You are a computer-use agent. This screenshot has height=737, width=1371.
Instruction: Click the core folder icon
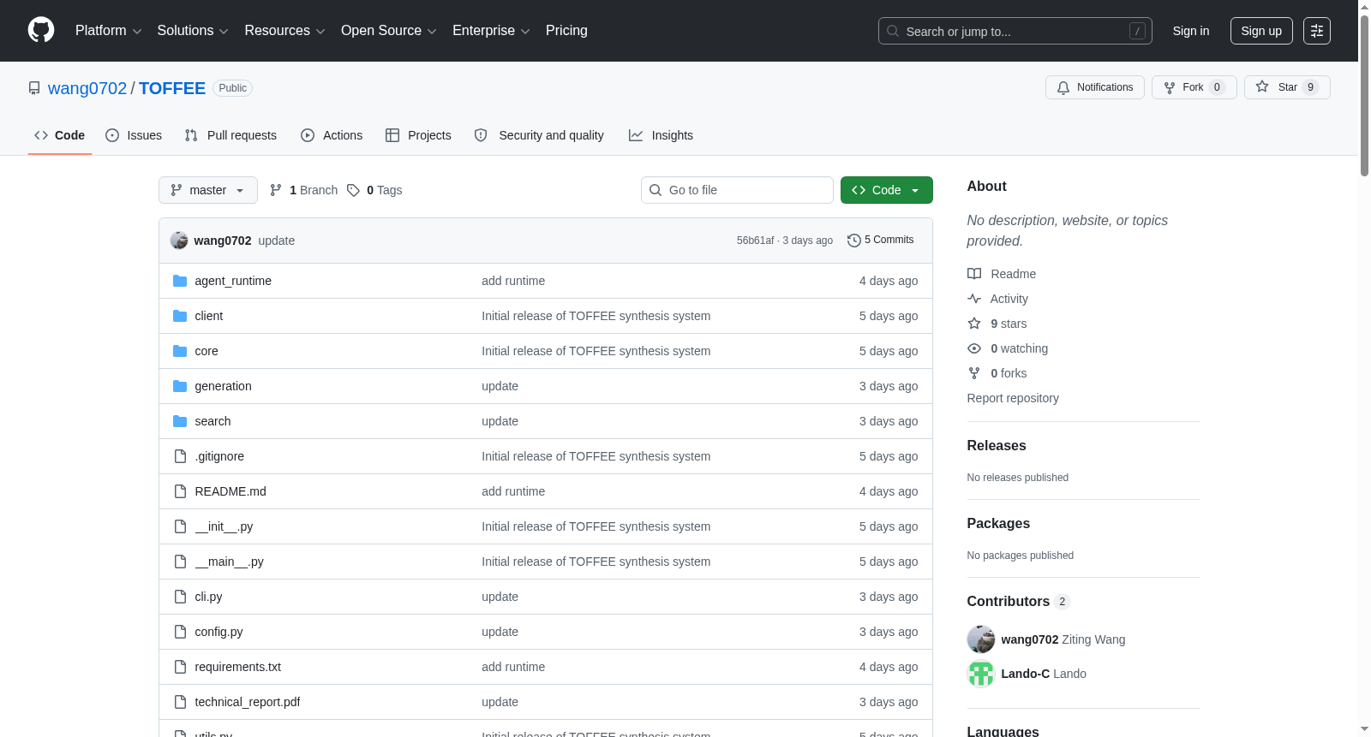180,351
